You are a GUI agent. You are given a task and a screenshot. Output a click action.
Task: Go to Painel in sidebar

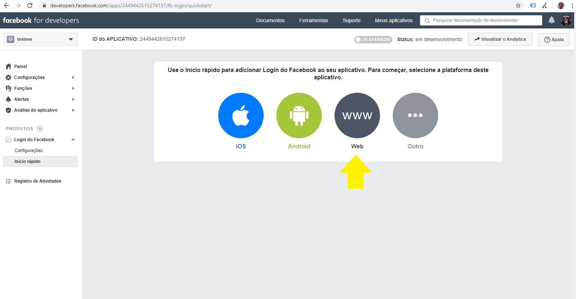pyautogui.click(x=21, y=67)
